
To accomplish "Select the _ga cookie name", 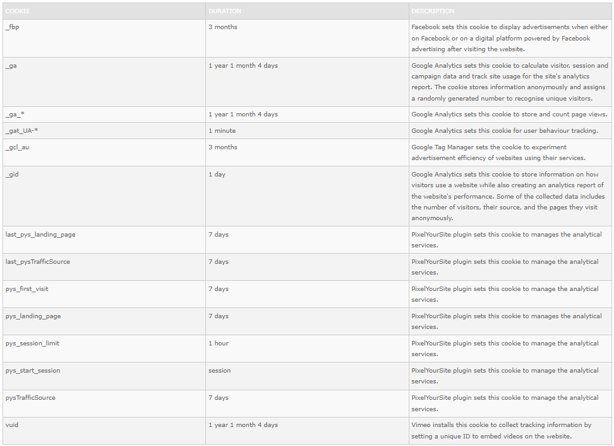I will (11, 66).
